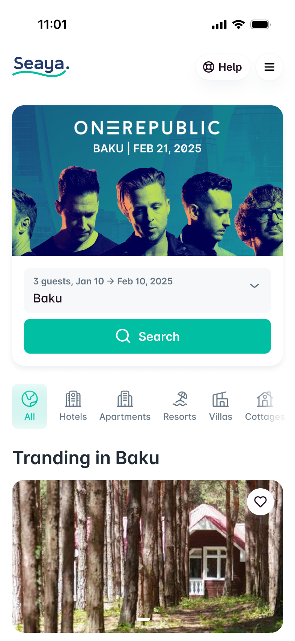Choose the Apartments category icon
This screenshot has height=641, width=295.
[x=125, y=399]
